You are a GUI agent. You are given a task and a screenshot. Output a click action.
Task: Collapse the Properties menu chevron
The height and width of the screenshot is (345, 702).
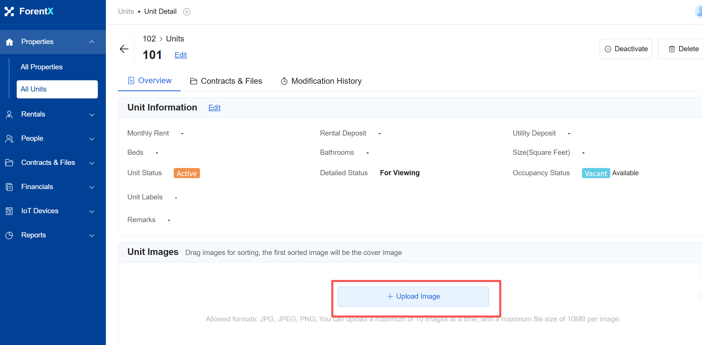pyautogui.click(x=92, y=42)
